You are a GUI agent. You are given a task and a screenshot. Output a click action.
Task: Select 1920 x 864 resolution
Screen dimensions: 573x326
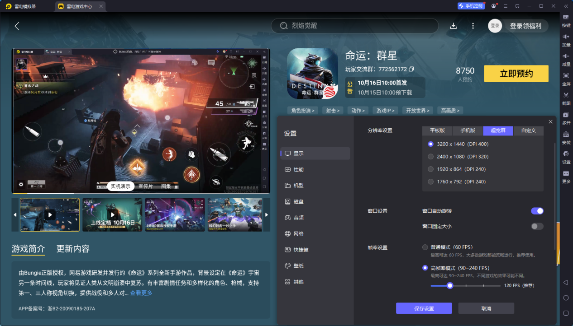pos(430,169)
